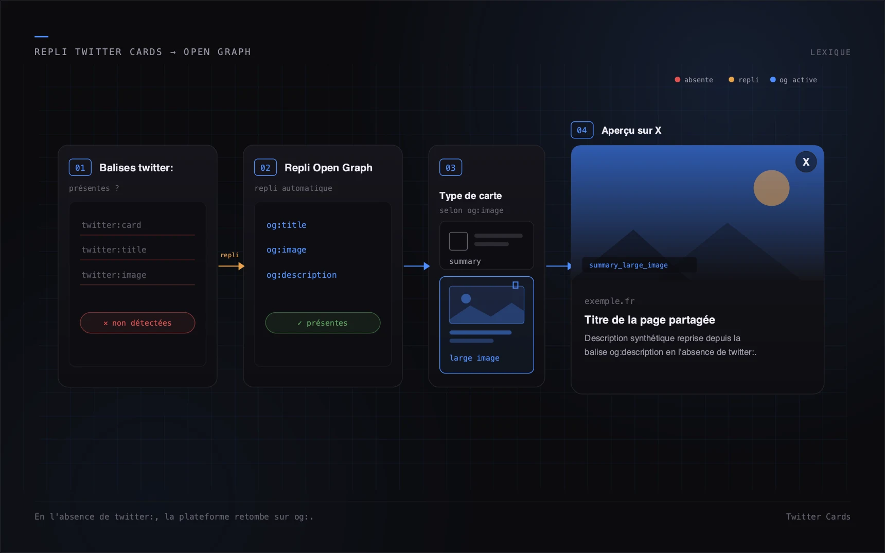The image size is (885, 553).
Task: Click the non détectées status pill
Action: coord(137,323)
